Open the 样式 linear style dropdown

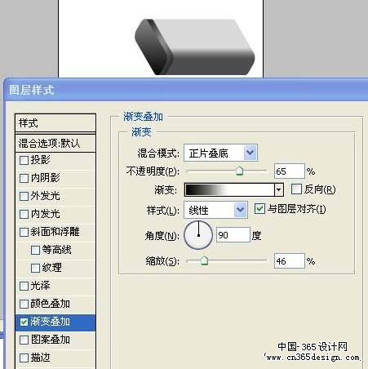(x=215, y=210)
